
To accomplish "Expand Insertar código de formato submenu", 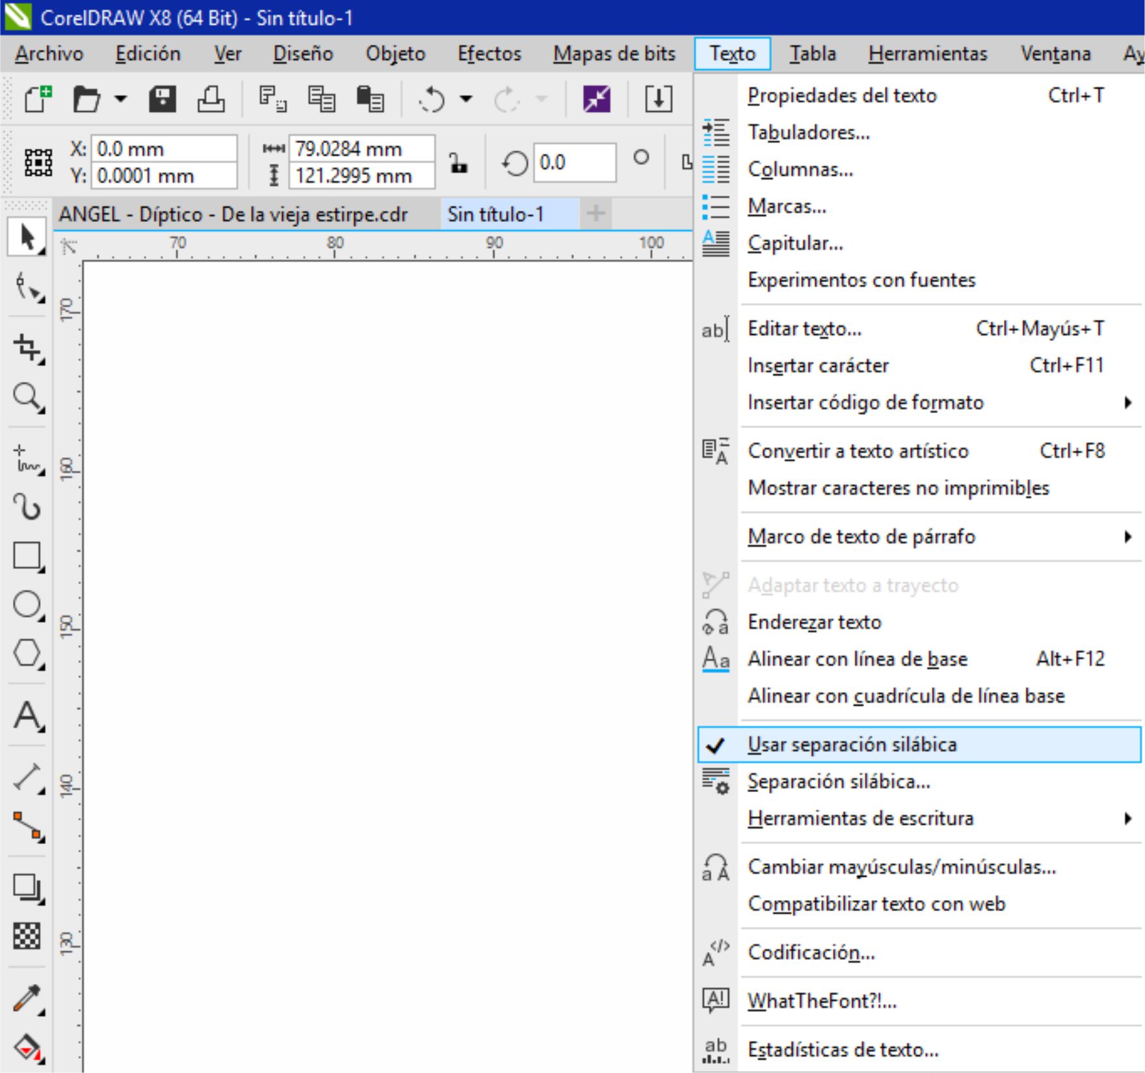I will tap(1128, 403).
